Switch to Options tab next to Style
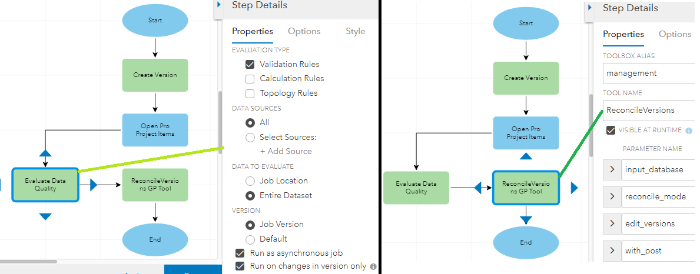Viewport: 700px width, 274px height. 304,31
